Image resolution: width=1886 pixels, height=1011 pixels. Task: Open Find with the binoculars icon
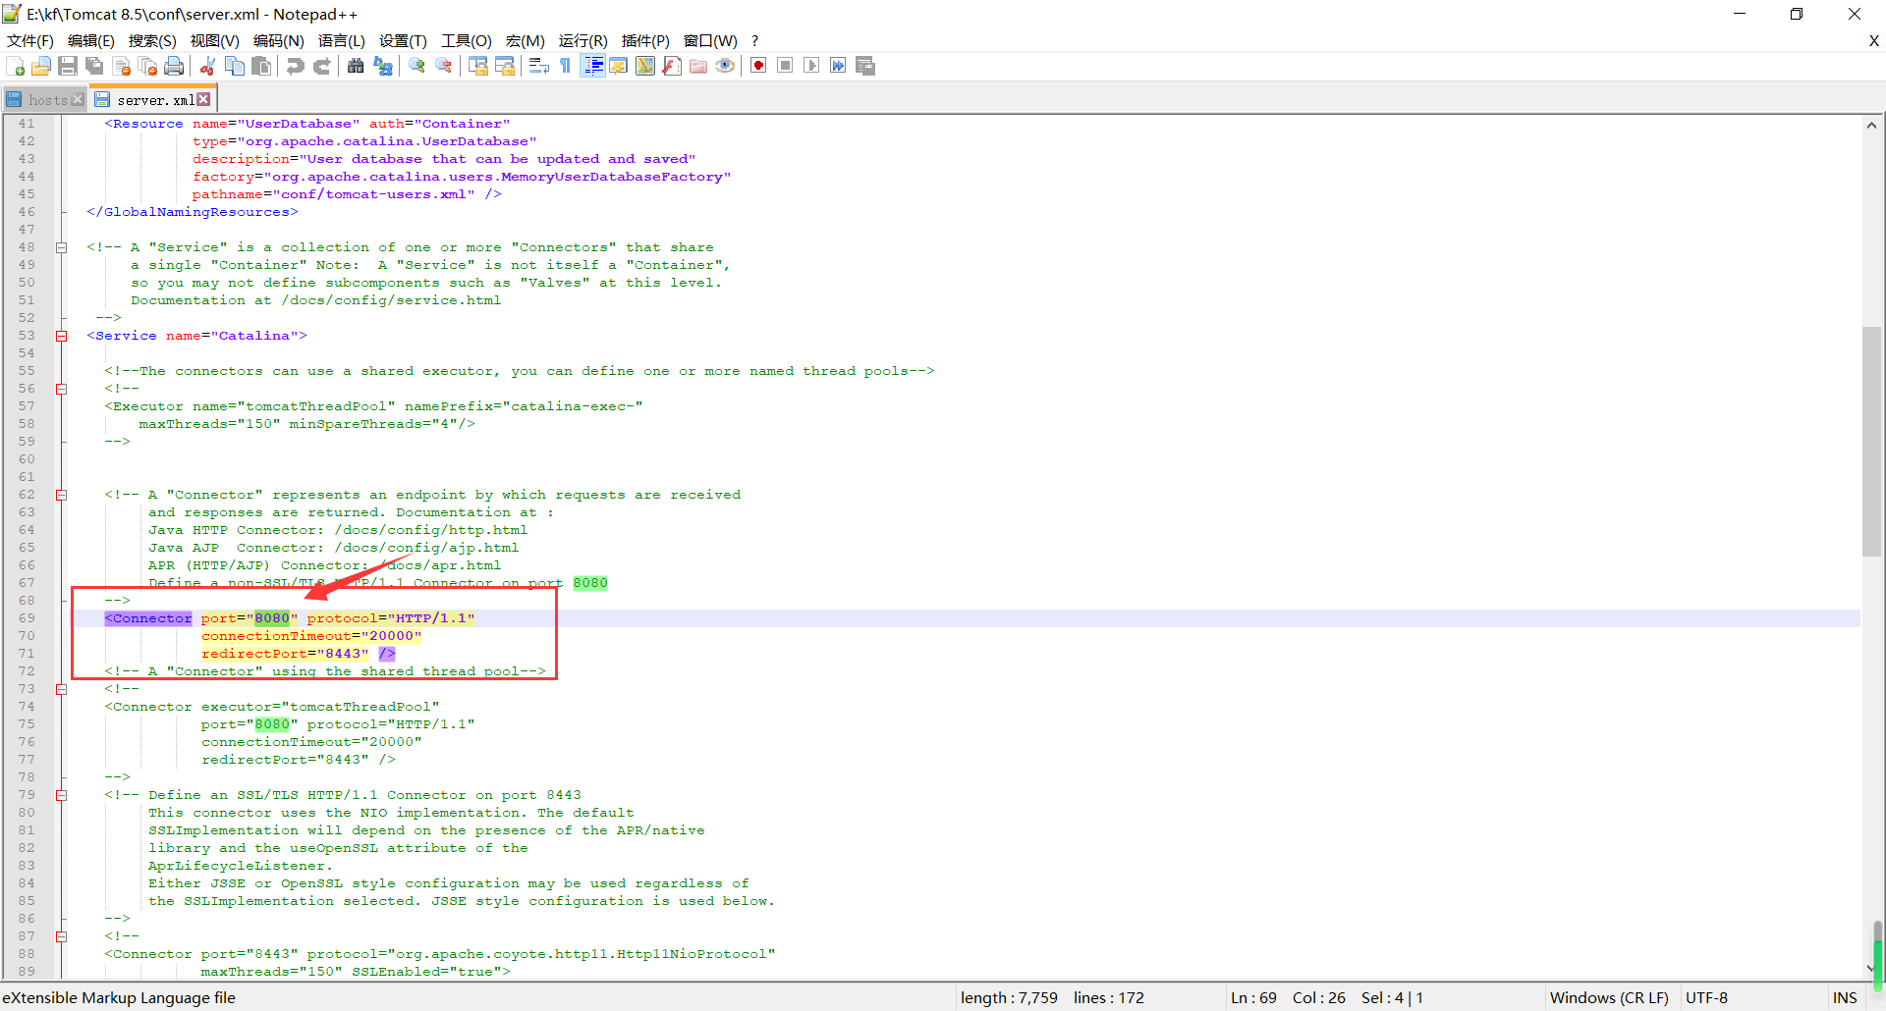356,66
